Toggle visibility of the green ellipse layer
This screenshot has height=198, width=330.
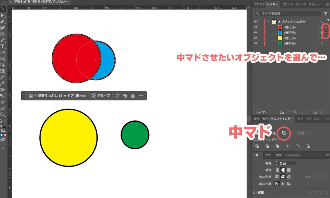coord(256,43)
